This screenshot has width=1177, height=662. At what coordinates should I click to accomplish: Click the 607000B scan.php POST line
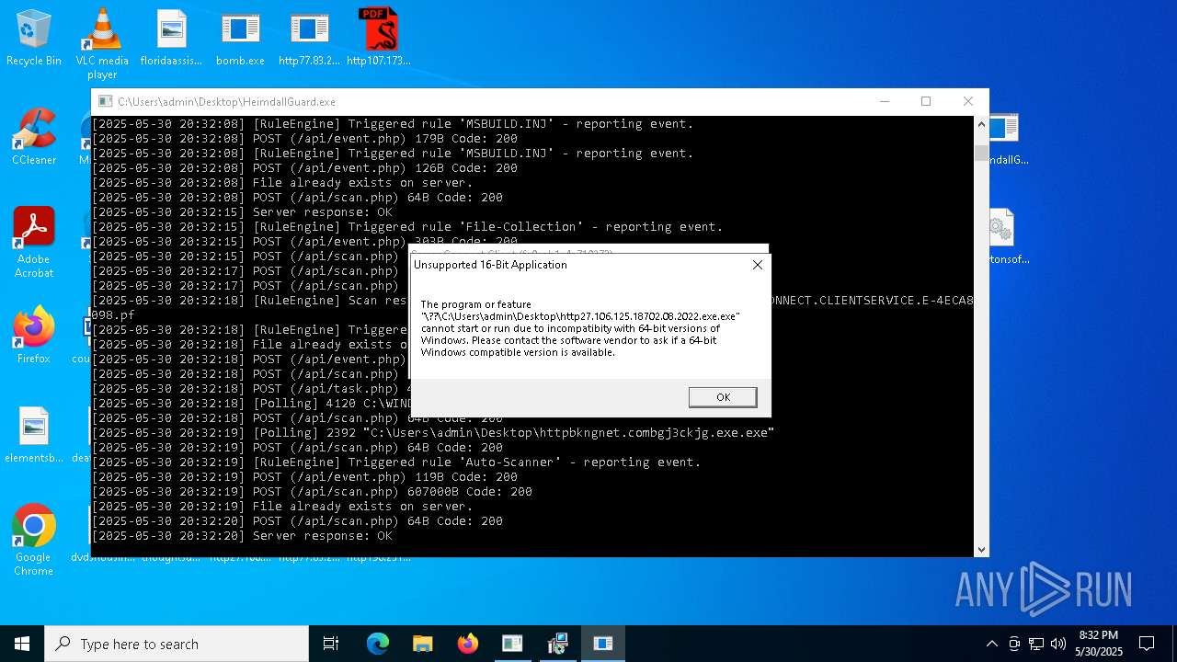[312, 492]
